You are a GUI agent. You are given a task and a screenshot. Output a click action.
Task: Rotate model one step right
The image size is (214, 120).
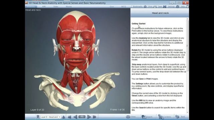[x=89, y=117]
